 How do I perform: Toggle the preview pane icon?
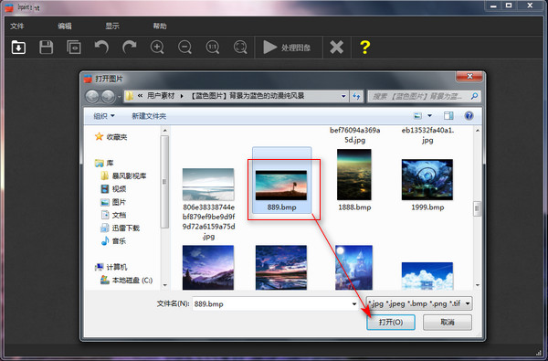tap(448, 116)
